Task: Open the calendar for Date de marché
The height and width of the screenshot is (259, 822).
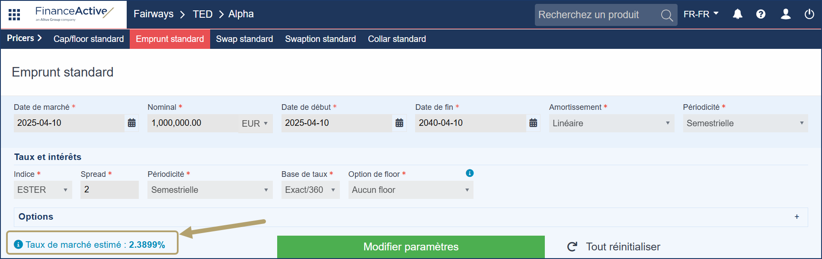Action: click(x=131, y=123)
